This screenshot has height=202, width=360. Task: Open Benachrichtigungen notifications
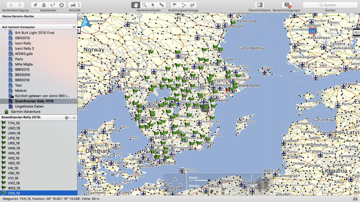point(287,5)
